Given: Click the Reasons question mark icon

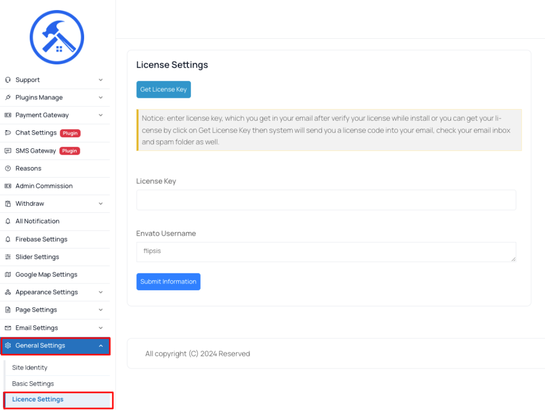Looking at the screenshot, I should (x=8, y=169).
